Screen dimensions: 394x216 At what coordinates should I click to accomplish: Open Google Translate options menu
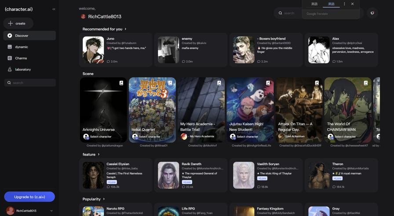pyautogui.click(x=344, y=4)
